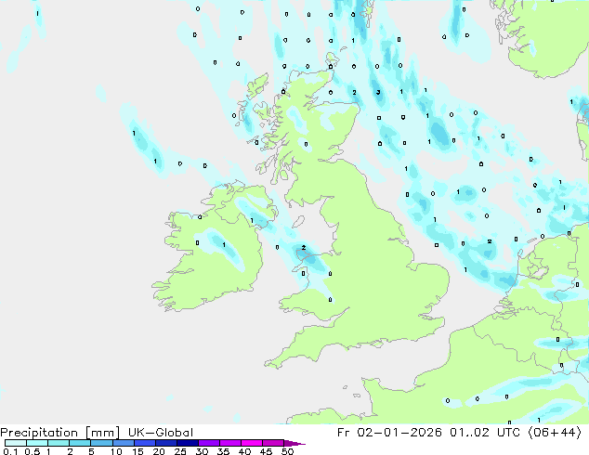Click the '(06+44)' forecast offset text
Image resolution: width=589 pixels, height=455 pixels.
tap(555, 433)
